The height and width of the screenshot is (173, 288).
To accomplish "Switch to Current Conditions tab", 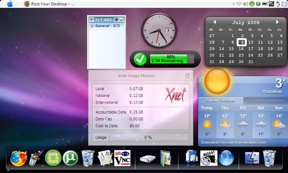I will point(266,101).
